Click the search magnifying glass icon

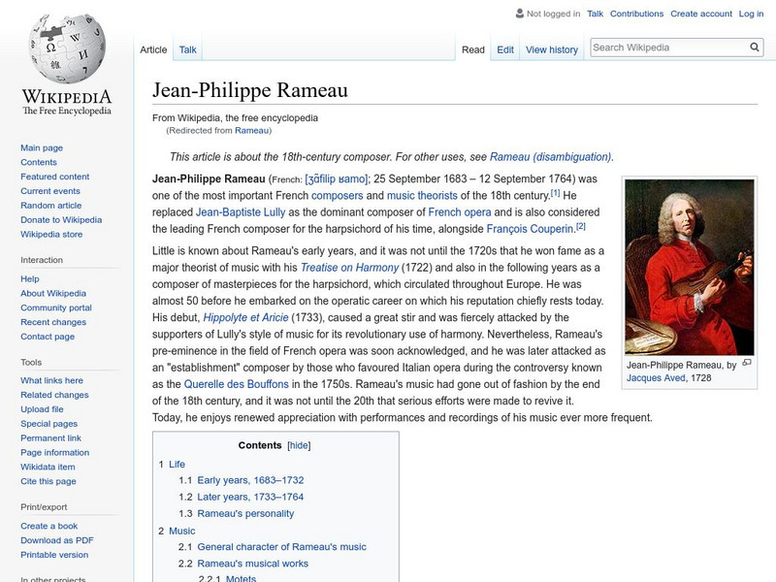(x=755, y=48)
